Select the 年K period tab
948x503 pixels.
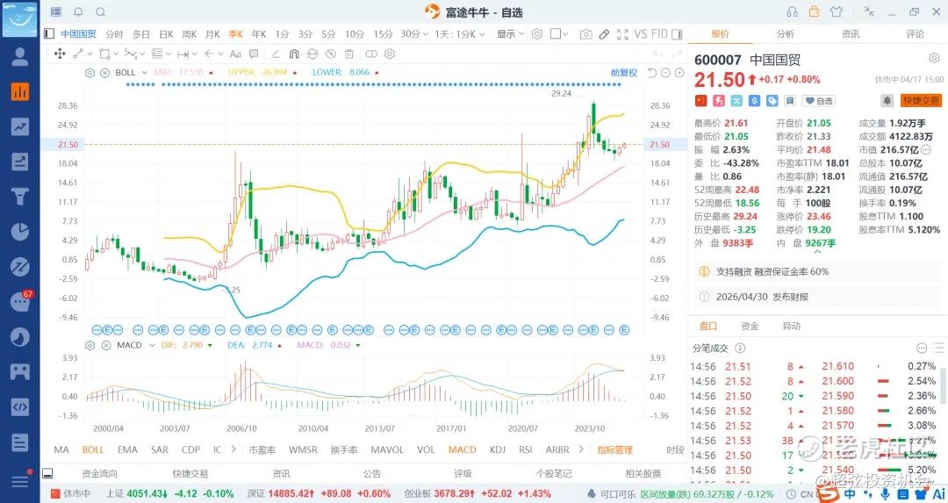(x=259, y=34)
